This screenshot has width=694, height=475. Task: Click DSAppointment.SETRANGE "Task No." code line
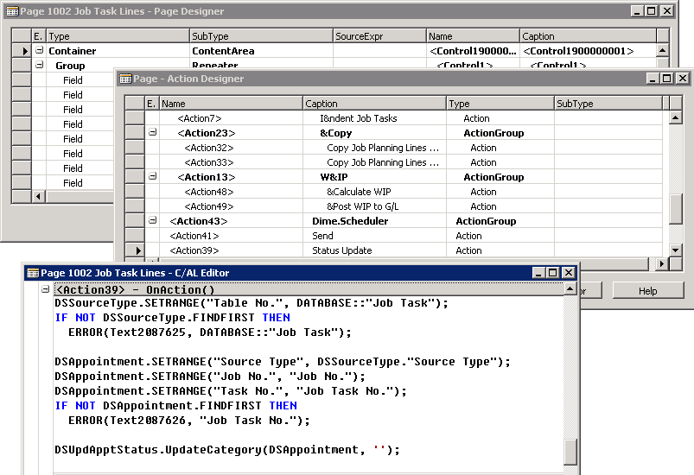pyautogui.click(x=231, y=391)
